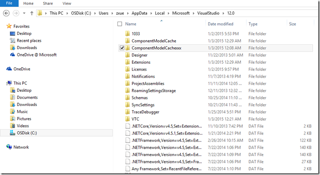This screenshot has height=175, width=320.
Task: Open OneDrive @ Microsoft shortcut
Action: tap(37, 55)
